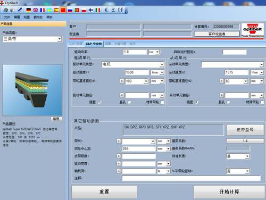Open the 帮助 menu
Image resolution: width=266 pixels, height=200 pixels.
click(49, 17)
